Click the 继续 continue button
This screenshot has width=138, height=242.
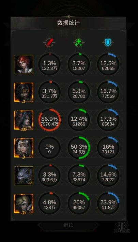(x=68, y=225)
